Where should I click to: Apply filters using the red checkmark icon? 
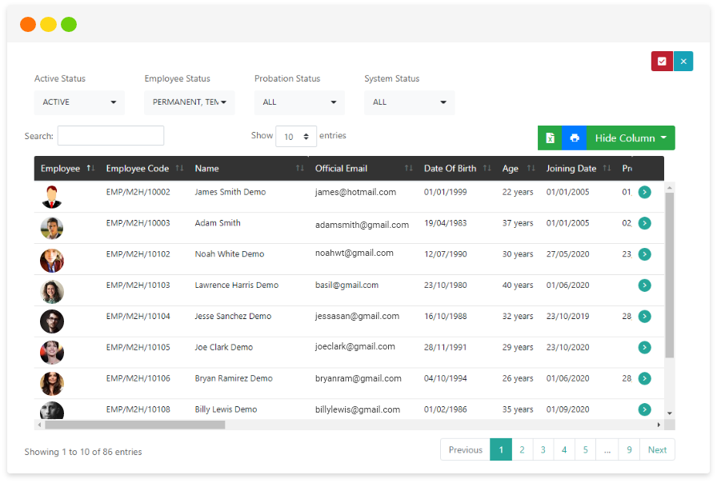[662, 61]
